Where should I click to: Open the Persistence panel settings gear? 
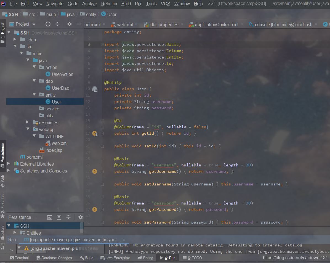80,217
